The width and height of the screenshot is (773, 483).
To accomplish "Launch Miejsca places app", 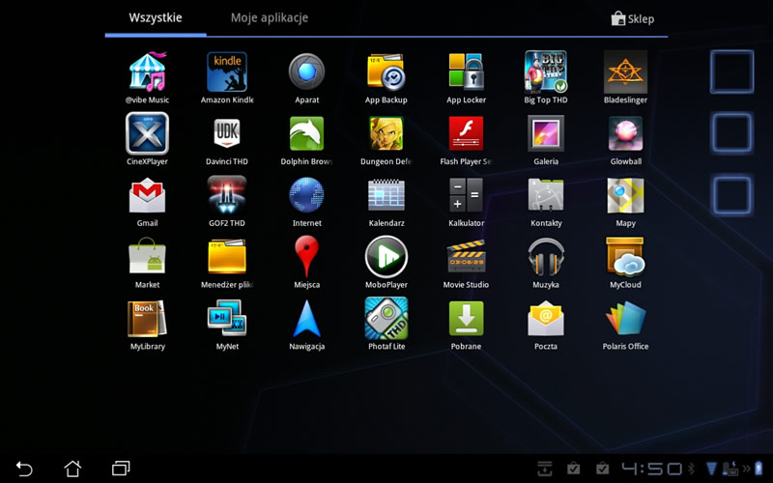I will (306, 256).
